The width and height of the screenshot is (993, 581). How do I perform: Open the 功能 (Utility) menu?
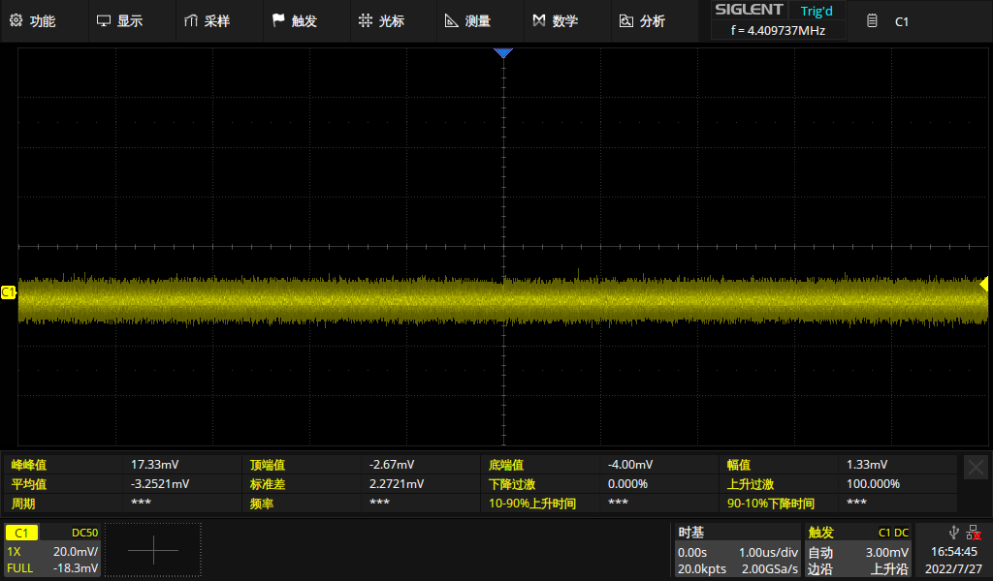(x=33, y=20)
